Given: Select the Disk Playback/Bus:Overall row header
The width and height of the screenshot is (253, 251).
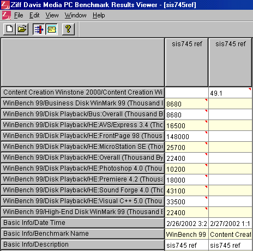Looking at the screenshot, I should tap(83, 114).
